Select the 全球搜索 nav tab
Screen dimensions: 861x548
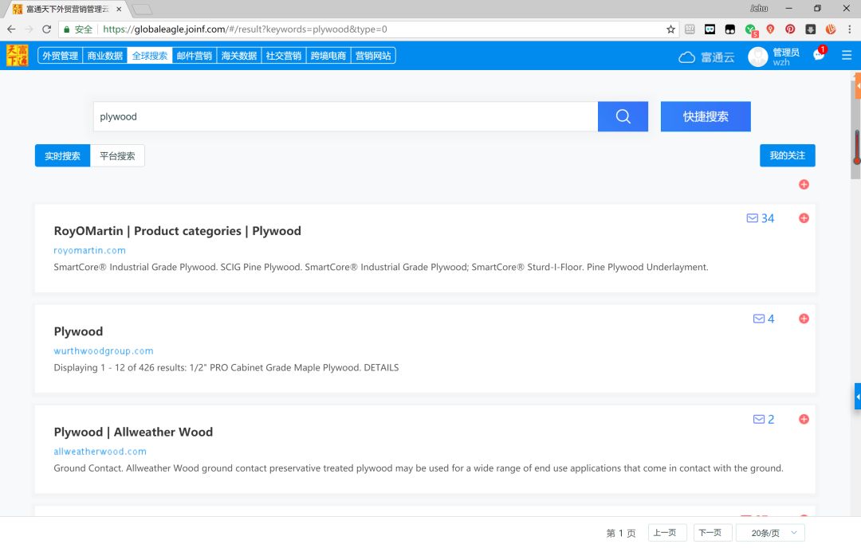[149, 56]
